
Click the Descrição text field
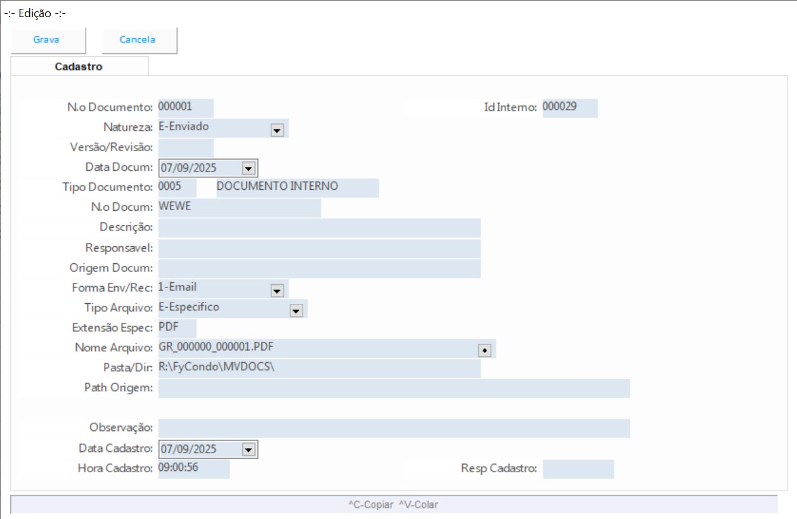point(319,228)
